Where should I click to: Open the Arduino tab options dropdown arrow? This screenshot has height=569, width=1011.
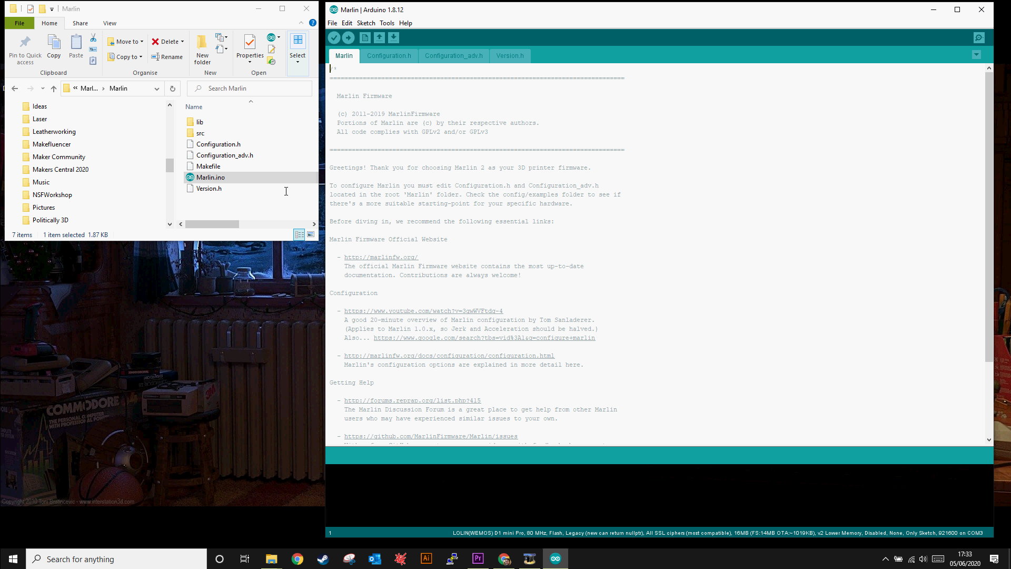[x=976, y=55]
